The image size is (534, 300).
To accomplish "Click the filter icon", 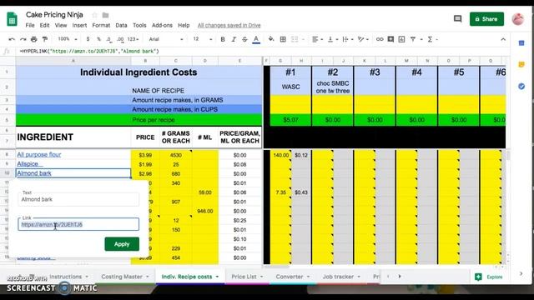I will 413,39.
